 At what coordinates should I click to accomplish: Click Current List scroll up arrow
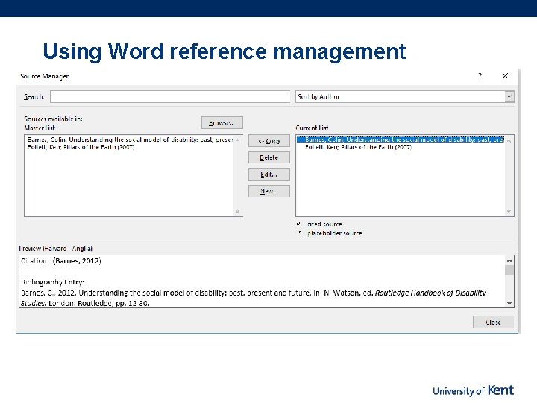tap(509, 140)
